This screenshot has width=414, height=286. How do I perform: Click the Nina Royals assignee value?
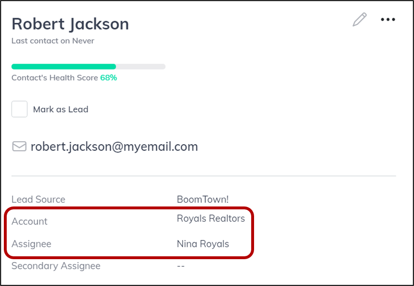203,244
